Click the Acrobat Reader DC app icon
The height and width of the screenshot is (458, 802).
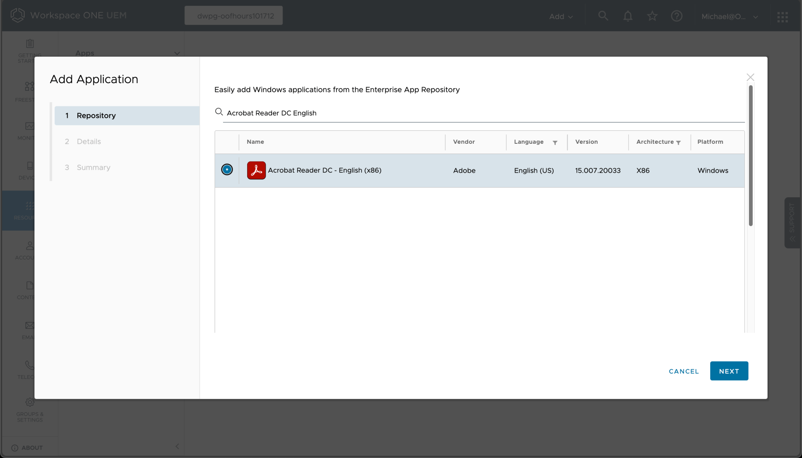tap(256, 170)
